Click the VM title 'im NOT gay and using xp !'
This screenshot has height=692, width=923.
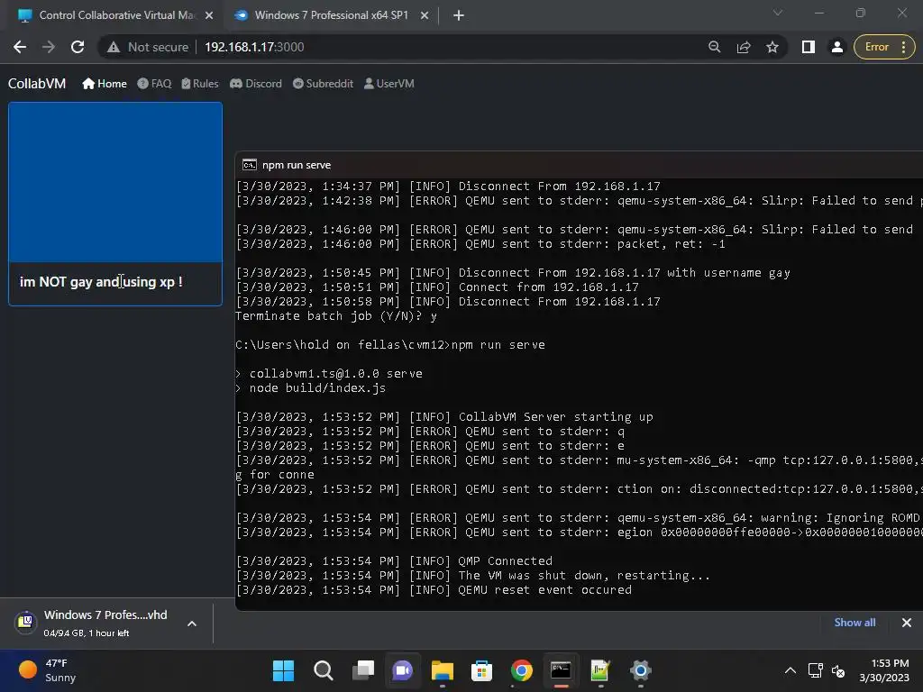click(101, 282)
